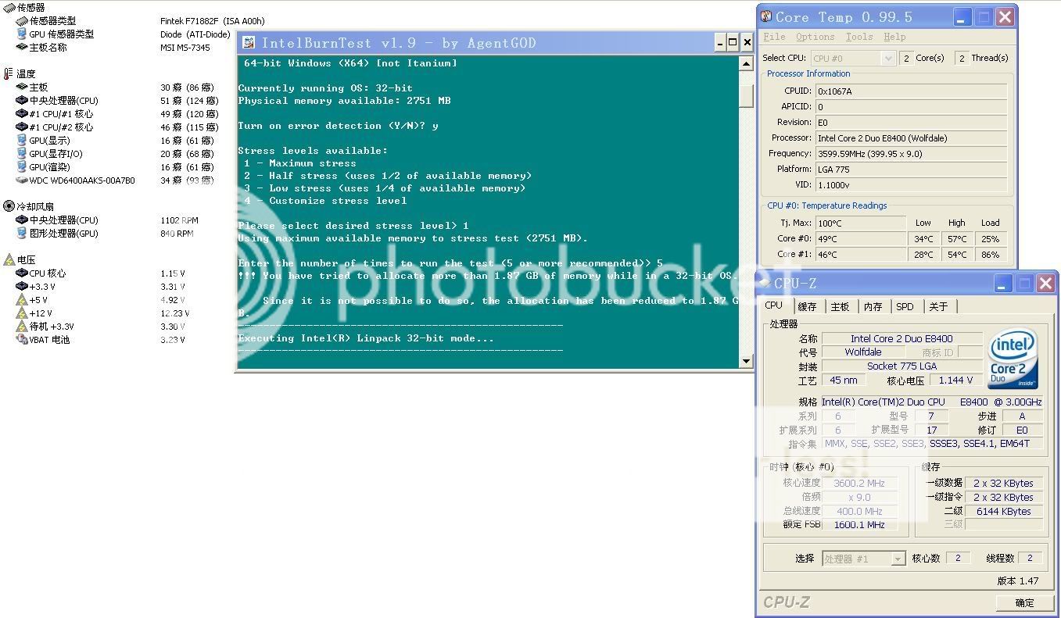Image resolution: width=1061 pixels, height=618 pixels.
Task: Click the 核心电压 value 1.144 V
Action: point(956,380)
